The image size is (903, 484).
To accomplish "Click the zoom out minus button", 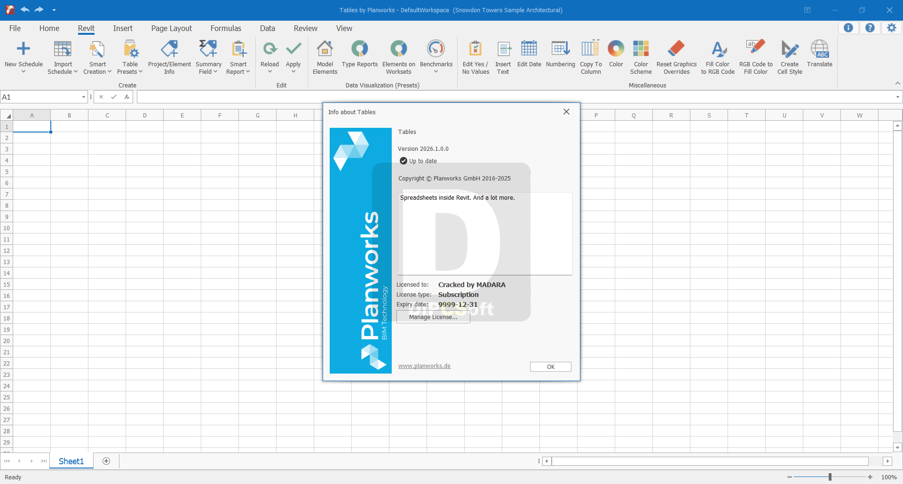I will (x=790, y=477).
